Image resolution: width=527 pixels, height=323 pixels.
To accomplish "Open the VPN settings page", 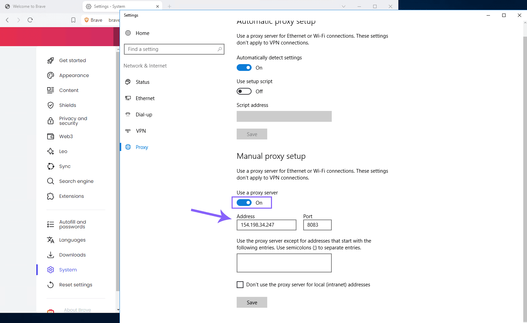I will [141, 131].
